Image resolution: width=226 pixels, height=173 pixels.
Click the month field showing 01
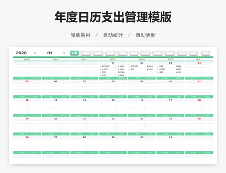tap(50, 53)
